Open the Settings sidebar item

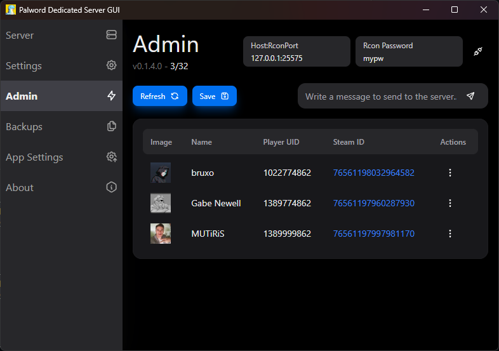click(61, 65)
